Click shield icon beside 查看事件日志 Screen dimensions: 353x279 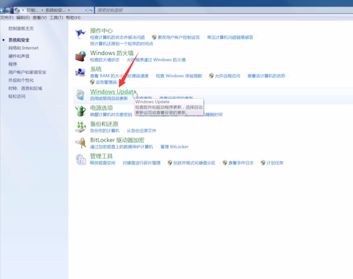(225, 163)
